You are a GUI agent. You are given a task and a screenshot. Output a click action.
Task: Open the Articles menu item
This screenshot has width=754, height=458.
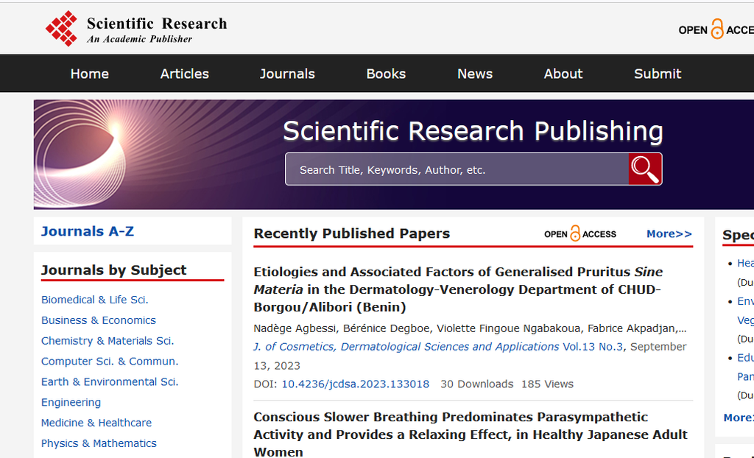[185, 74]
